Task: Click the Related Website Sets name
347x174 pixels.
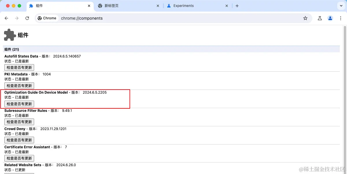Action: (23, 165)
